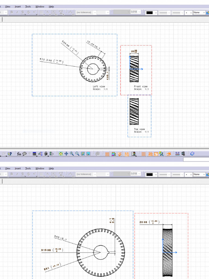This screenshot has width=209, height=279.
Task: Click the power input field at bottom right
Action: (x=196, y=160)
